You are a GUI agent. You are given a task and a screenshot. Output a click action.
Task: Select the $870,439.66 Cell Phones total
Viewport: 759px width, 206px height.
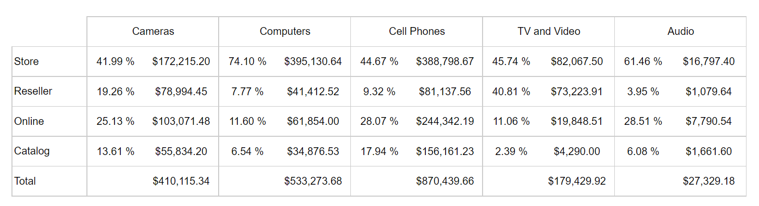(445, 181)
